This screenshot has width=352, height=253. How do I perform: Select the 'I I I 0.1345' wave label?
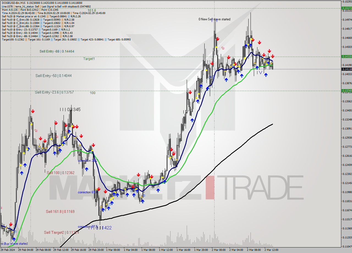[x=70, y=109]
